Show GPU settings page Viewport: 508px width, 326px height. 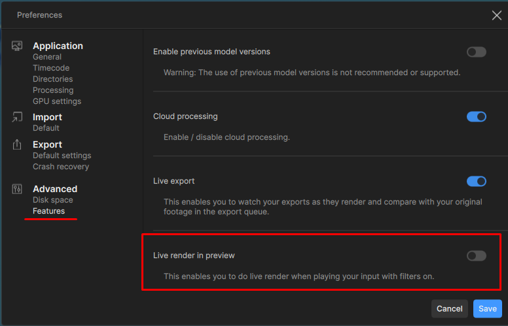pyautogui.click(x=57, y=102)
